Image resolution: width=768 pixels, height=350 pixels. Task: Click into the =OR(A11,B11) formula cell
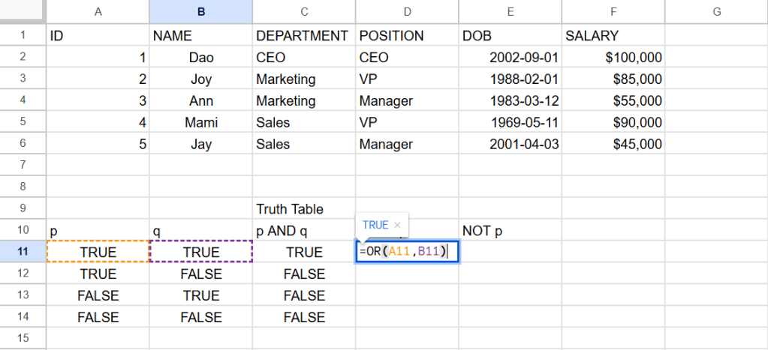coord(406,252)
